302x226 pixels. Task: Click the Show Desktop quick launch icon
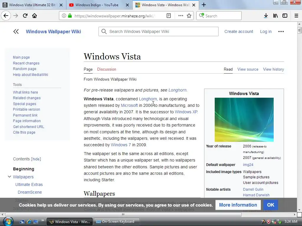pos(36,222)
